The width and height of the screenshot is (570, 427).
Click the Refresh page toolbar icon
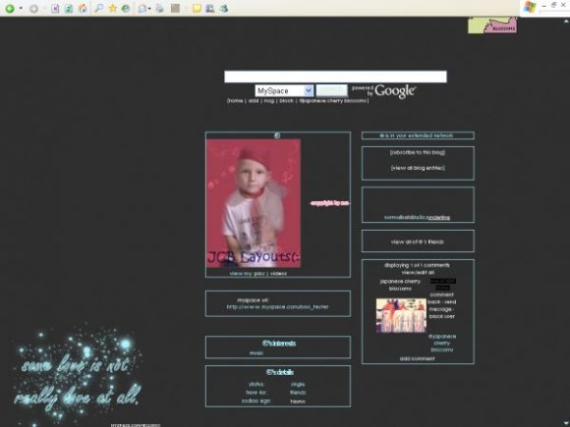(x=69, y=9)
